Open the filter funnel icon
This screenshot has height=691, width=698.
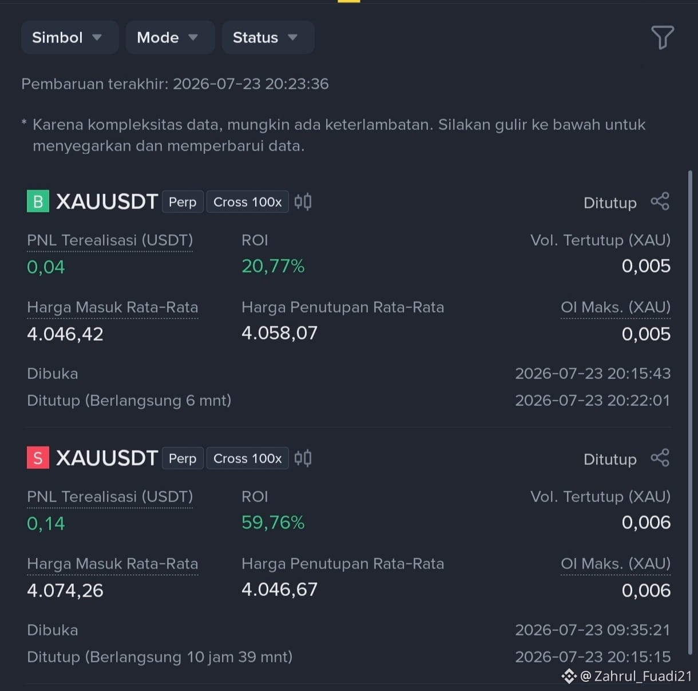[x=662, y=37]
